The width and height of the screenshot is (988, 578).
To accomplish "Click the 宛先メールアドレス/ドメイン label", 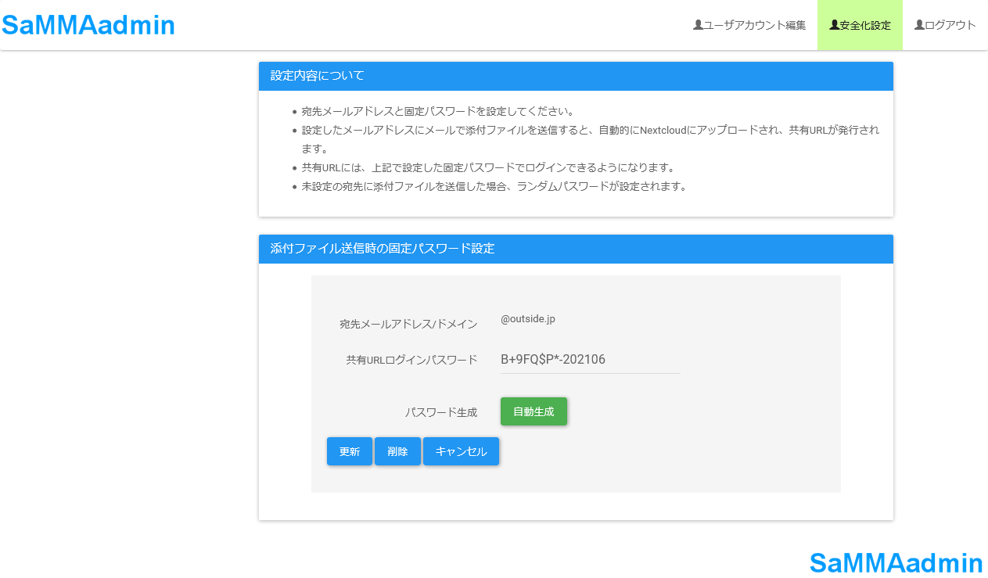I will (x=408, y=324).
